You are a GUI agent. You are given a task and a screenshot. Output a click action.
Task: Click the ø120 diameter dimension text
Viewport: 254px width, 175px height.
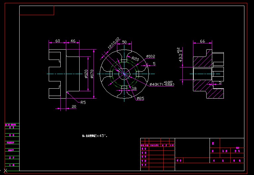pos(86,74)
